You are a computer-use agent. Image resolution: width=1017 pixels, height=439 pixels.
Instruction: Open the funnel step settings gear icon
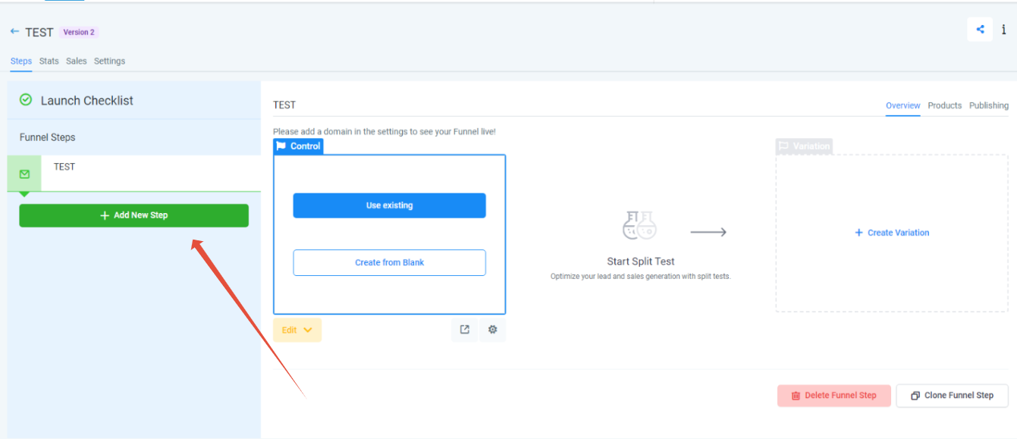492,329
